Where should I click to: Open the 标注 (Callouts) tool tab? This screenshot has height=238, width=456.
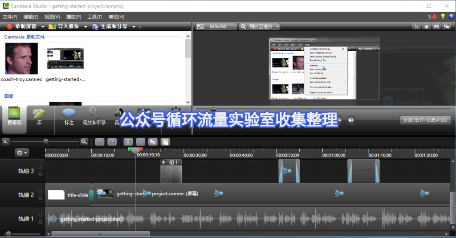[69, 117]
